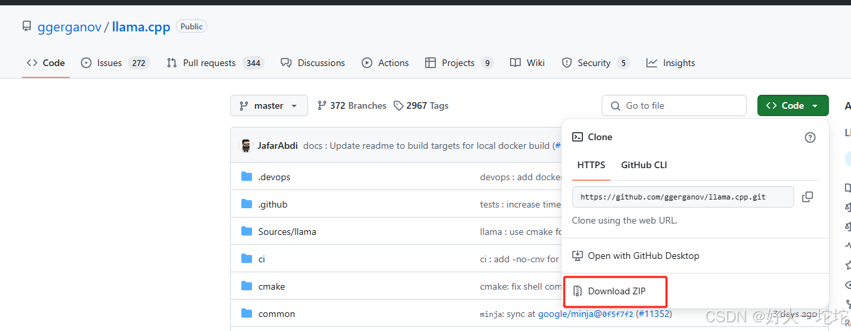851x331 pixels.
Task: Open the ggerganov owner link
Action: (x=68, y=27)
